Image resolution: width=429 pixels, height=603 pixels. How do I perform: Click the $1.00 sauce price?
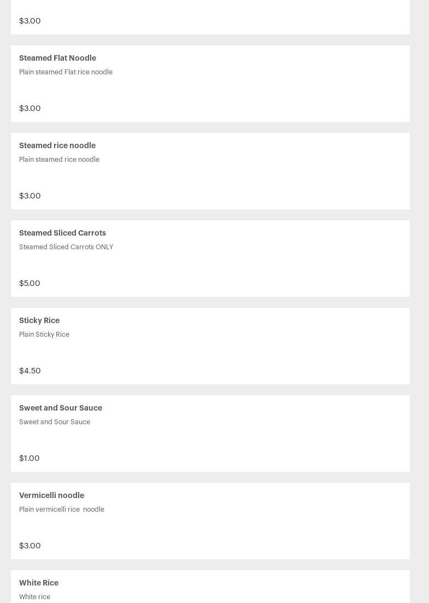(x=29, y=458)
